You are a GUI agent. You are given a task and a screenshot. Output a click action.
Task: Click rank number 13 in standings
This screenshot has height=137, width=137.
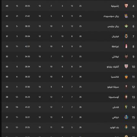click(x=133, y=97)
